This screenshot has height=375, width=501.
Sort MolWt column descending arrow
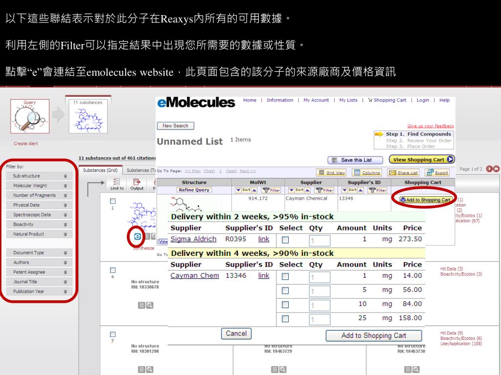238,190
